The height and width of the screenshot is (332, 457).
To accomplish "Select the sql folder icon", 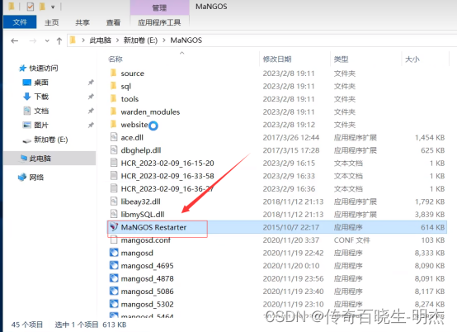I will (114, 86).
